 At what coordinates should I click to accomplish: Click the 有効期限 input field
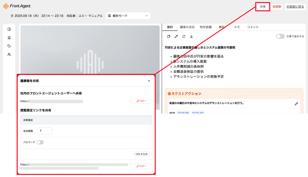click(x=45, y=131)
